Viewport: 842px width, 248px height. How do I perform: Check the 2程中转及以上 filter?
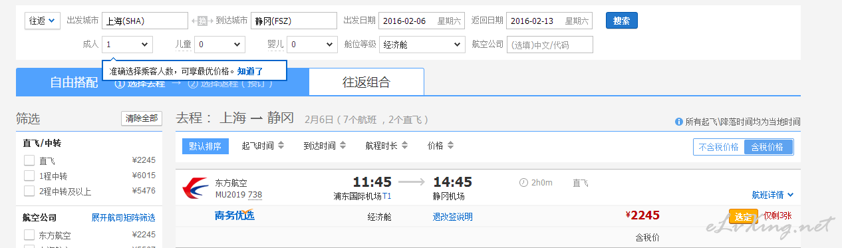coord(29,191)
